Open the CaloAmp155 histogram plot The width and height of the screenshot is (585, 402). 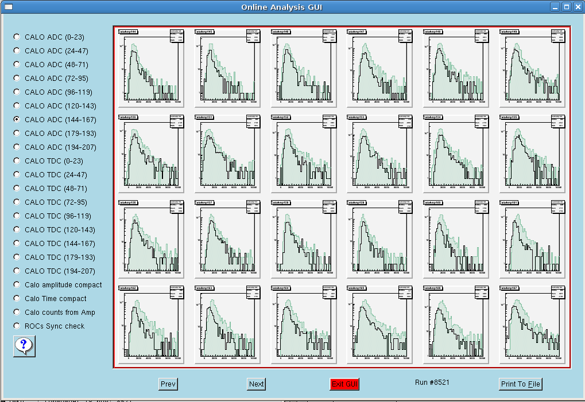pyautogui.click(x=532, y=154)
